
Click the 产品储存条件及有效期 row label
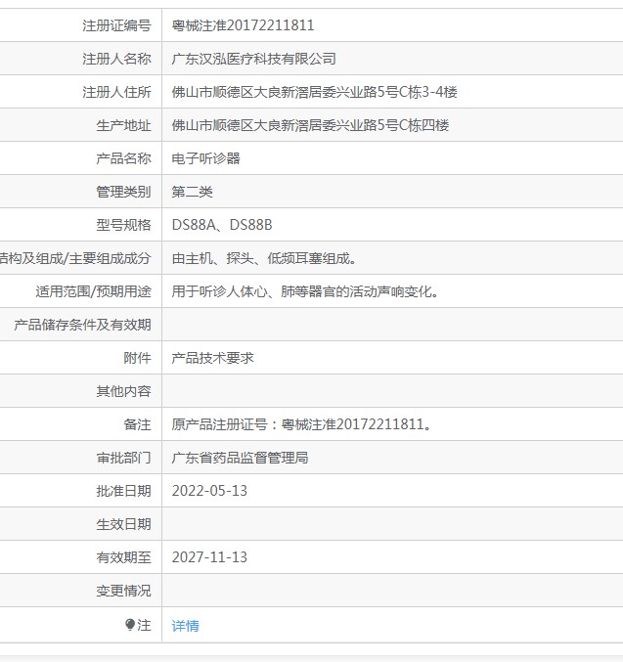point(82,325)
